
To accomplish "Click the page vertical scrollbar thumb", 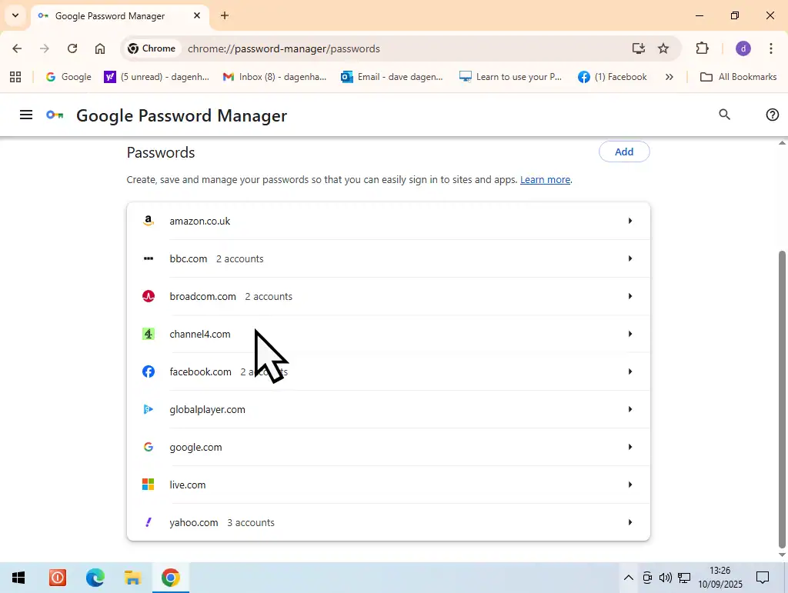I will [x=783, y=396].
